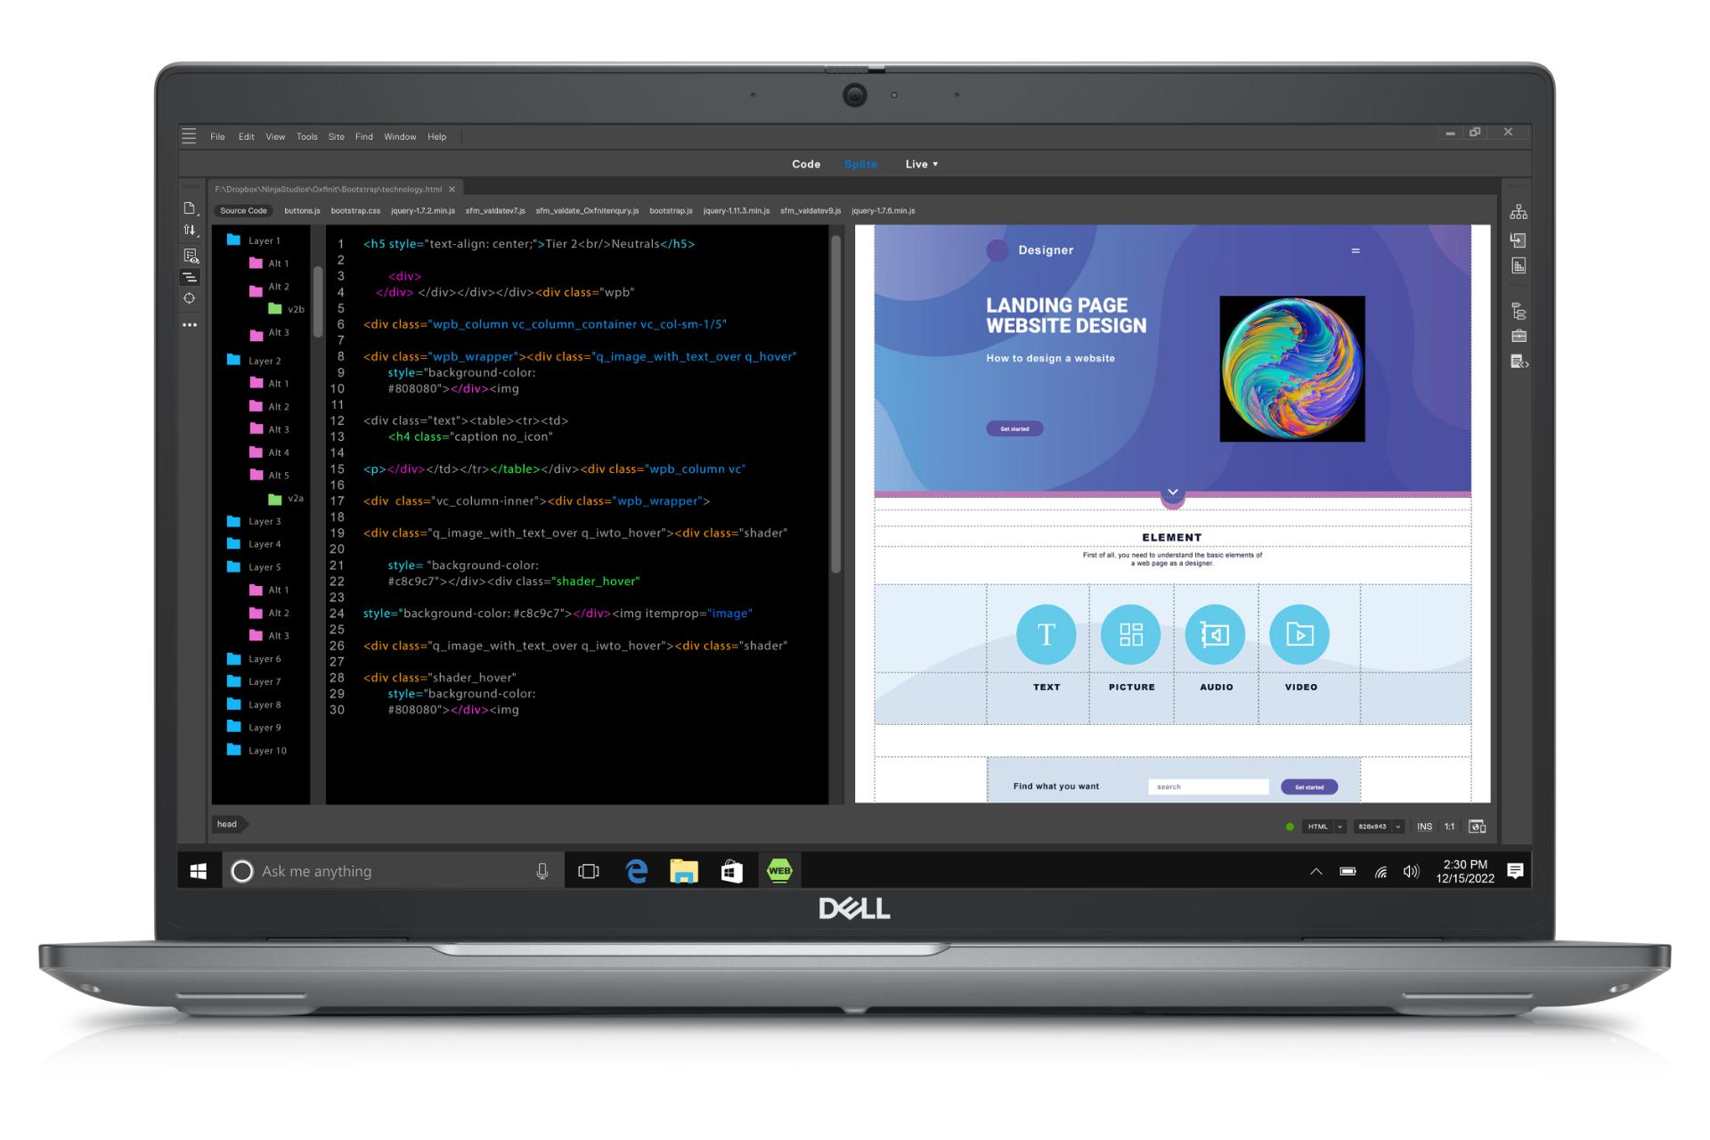Viewport: 1710px width, 1140px height.
Task: Click the DOM panel icon in sidebar
Action: tap(1518, 213)
